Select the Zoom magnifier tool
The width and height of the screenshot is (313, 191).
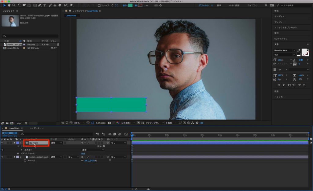(14, 5)
